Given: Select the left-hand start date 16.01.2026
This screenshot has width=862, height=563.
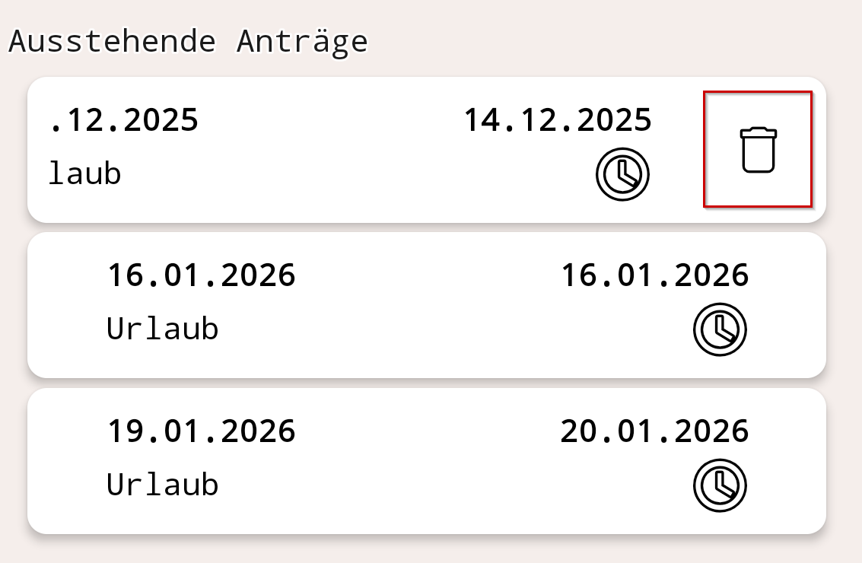Looking at the screenshot, I should click(201, 275).
